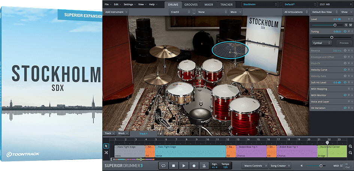This screenshot has width=354, height=171.
Task: Open the Add Instrument dropdown
Action: (x=116, y=12)
